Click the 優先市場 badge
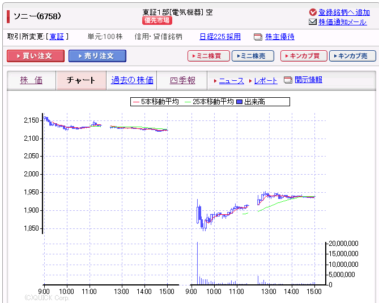 coord(157,20)
